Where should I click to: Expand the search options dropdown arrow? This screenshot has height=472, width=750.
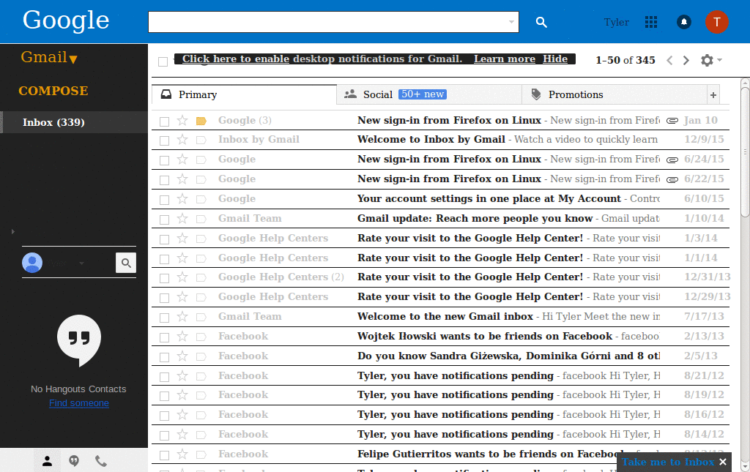pyautogui.click(x=513, y=22)
